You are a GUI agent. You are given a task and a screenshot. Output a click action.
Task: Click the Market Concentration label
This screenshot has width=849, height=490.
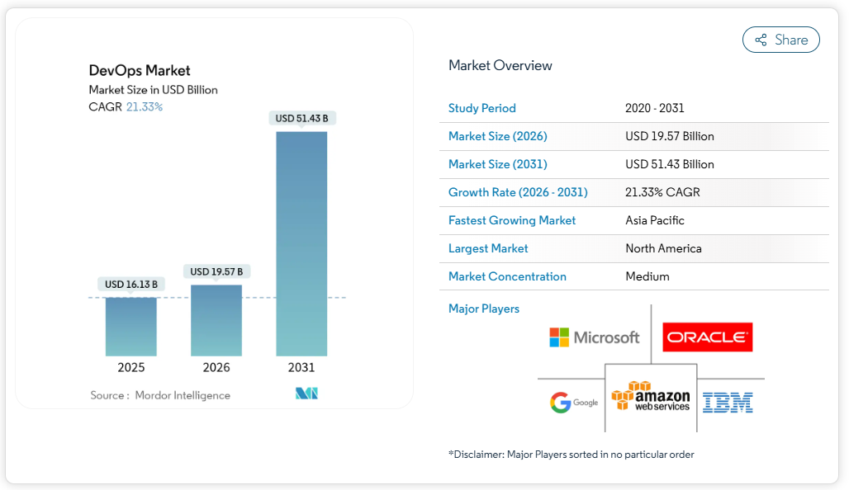click(x=507, y=276)
